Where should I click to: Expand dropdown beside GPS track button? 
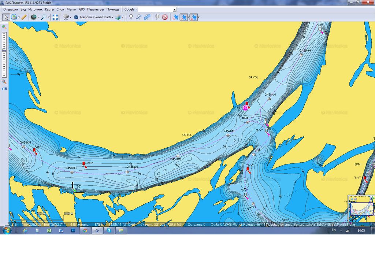click(x=189, y=17)
